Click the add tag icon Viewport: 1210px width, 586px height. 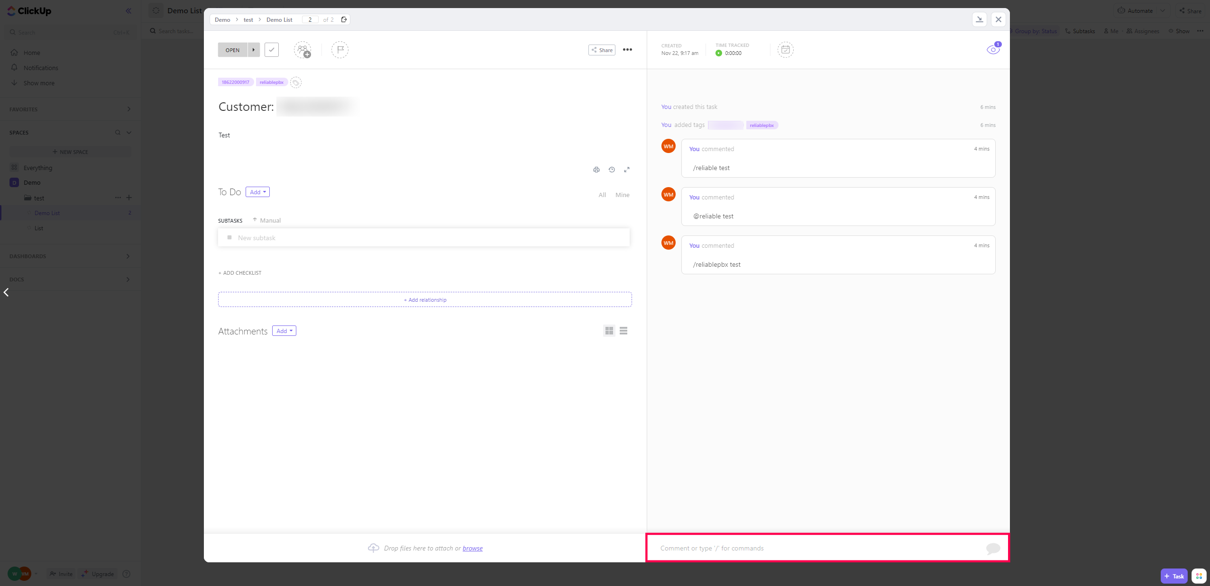(296, 82)
